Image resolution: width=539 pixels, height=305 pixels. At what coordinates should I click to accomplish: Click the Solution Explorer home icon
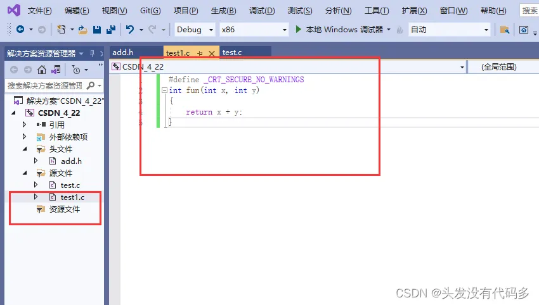(42, 70)
